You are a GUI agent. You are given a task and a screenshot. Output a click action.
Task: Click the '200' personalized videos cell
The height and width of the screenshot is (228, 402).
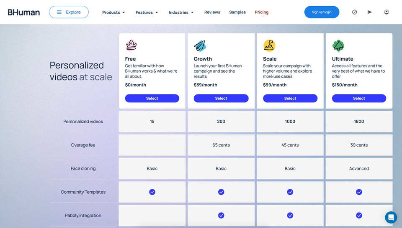(x=221, y=122)
